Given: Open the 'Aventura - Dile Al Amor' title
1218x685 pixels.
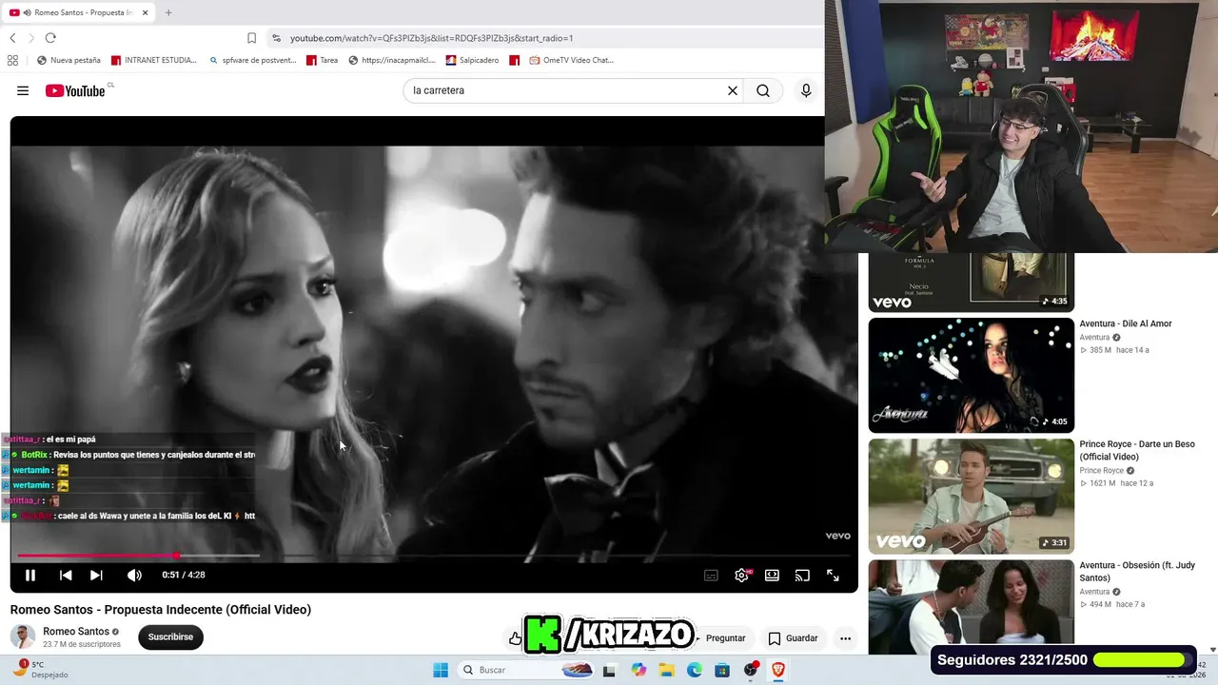Looking at the screenshot, I should (x=1126, y=323).
